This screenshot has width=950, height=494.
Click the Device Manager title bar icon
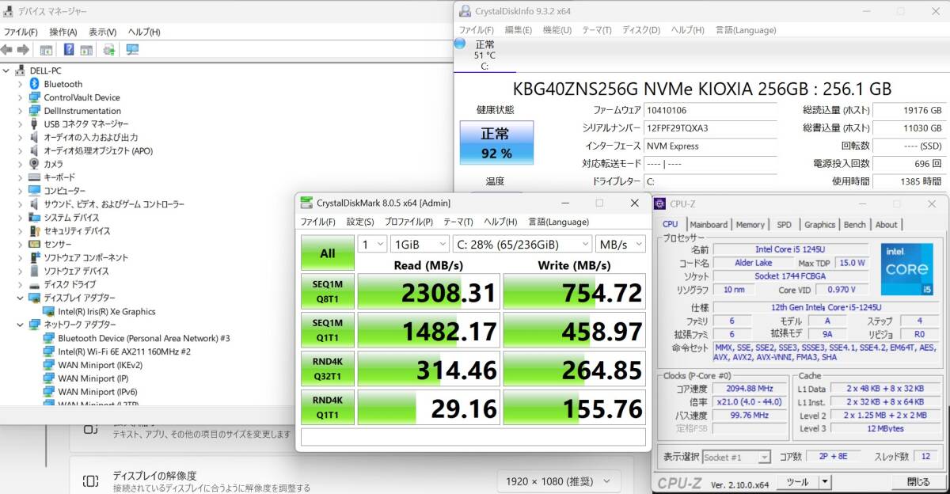(x=8, y=11)
